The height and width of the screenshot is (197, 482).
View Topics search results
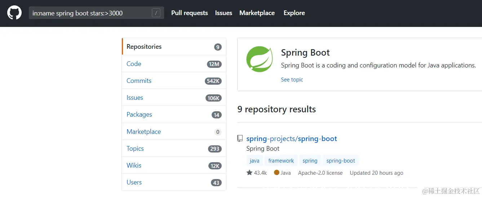(135, 149)
